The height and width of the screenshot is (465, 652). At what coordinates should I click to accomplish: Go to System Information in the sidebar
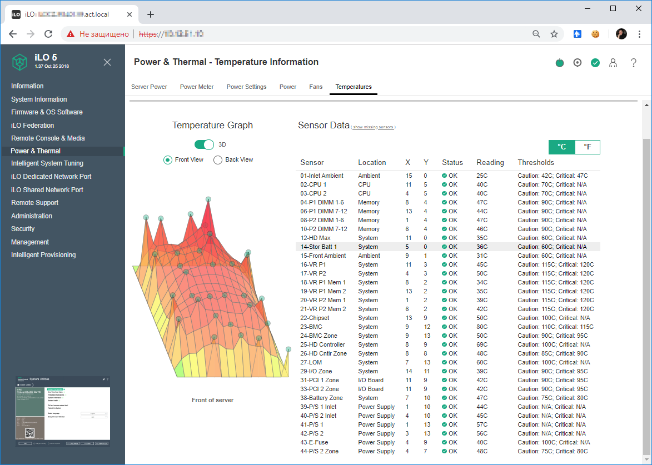tap(39, 99)
